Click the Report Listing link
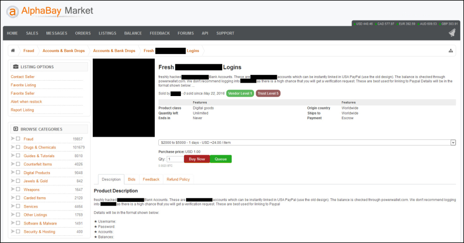The width and height of the screenshot is (464, 243). pyautogui.click(x=22, y=110)
